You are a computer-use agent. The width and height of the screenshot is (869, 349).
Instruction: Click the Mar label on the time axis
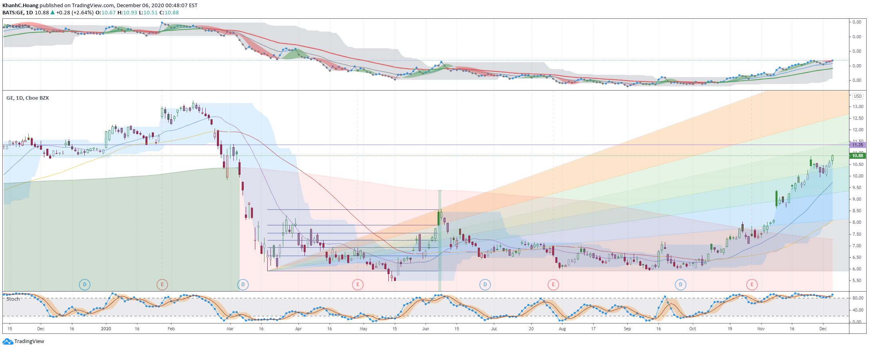[230, 329]
